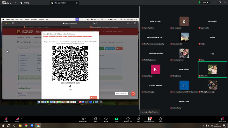Expand the React options arrow
Screen dimensions: 228x128
[x=109, y=119]
